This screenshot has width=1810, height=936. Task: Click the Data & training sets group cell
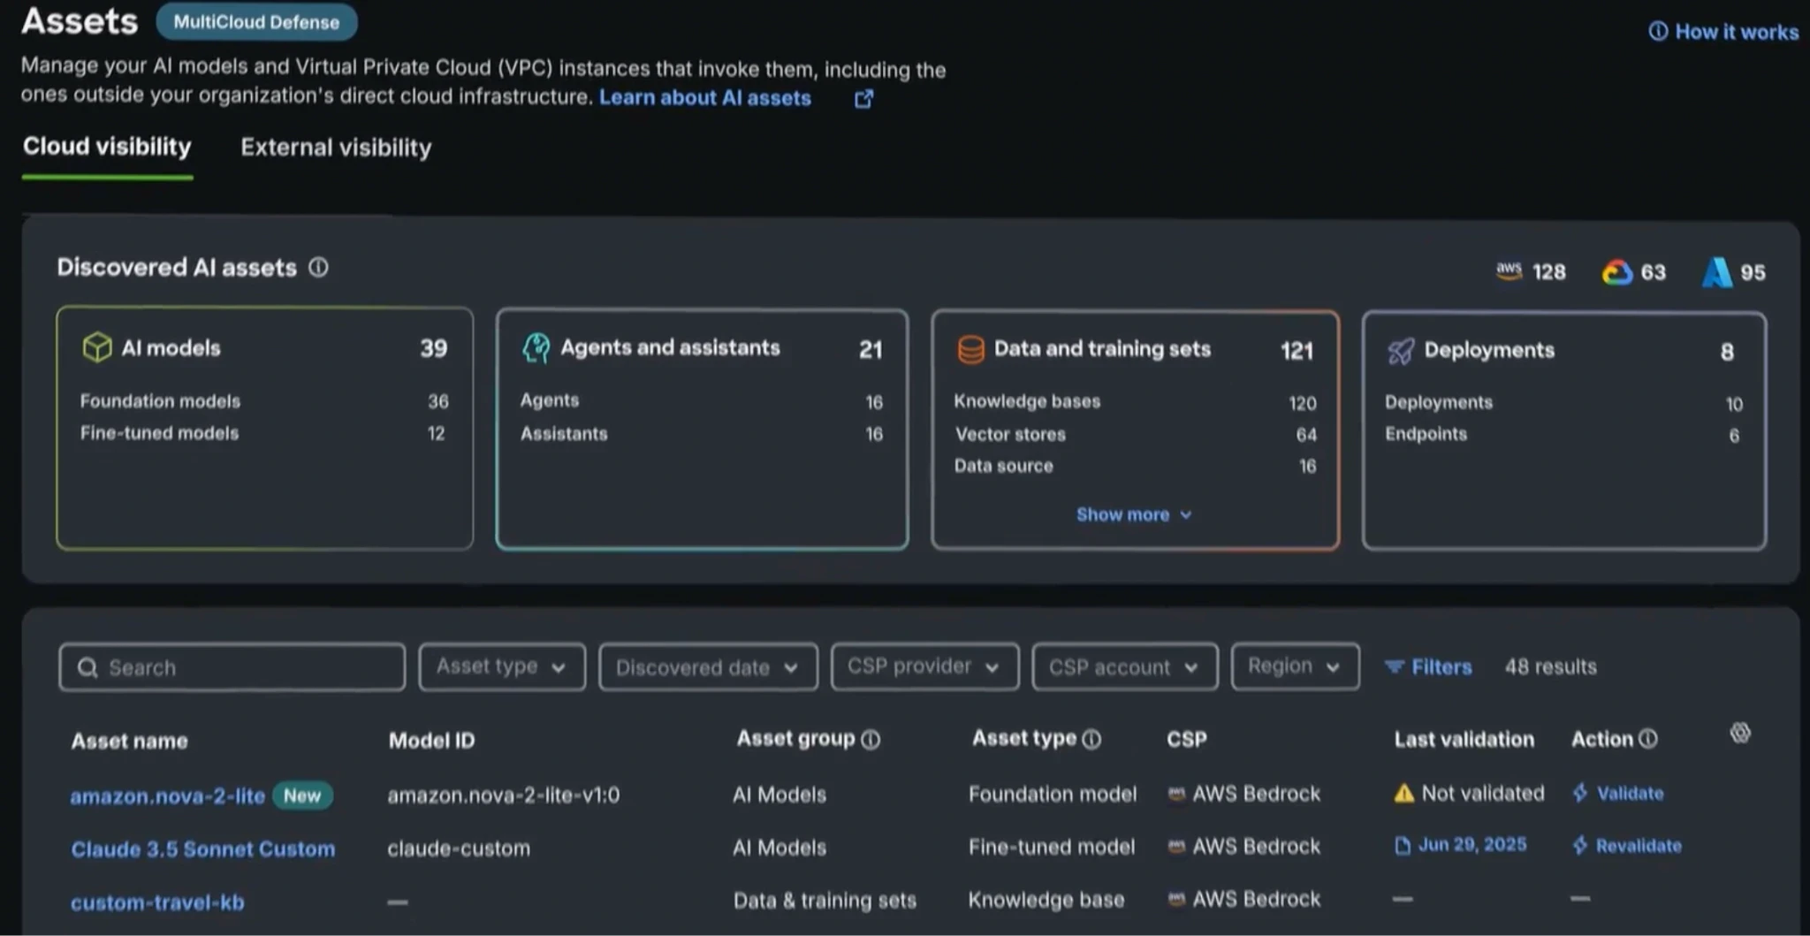[825, 901]
